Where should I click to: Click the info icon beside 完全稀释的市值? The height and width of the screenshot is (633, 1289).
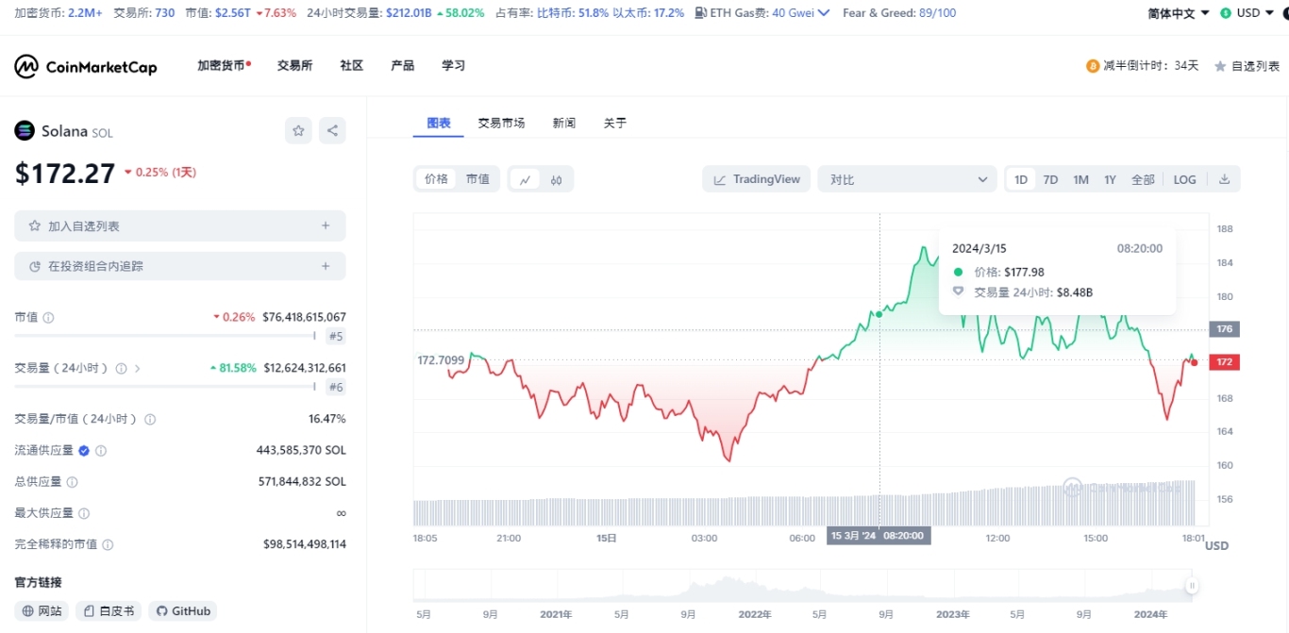(108, 545)
